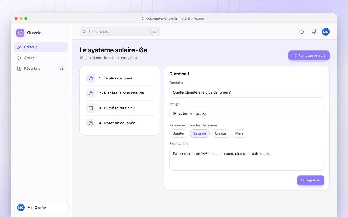The height and width of the screenshot is (217, 348).
Task: Click the saturn-rings.jpg image field
Action: coord(247,114)
